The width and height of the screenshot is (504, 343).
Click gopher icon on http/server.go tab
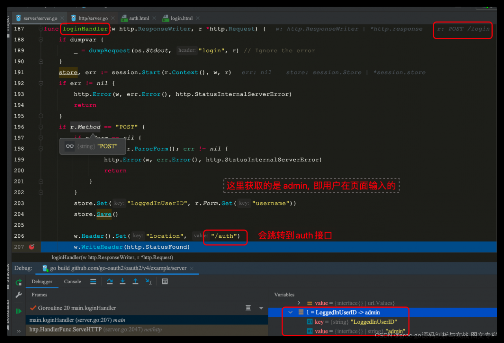[x=74, y=18]
